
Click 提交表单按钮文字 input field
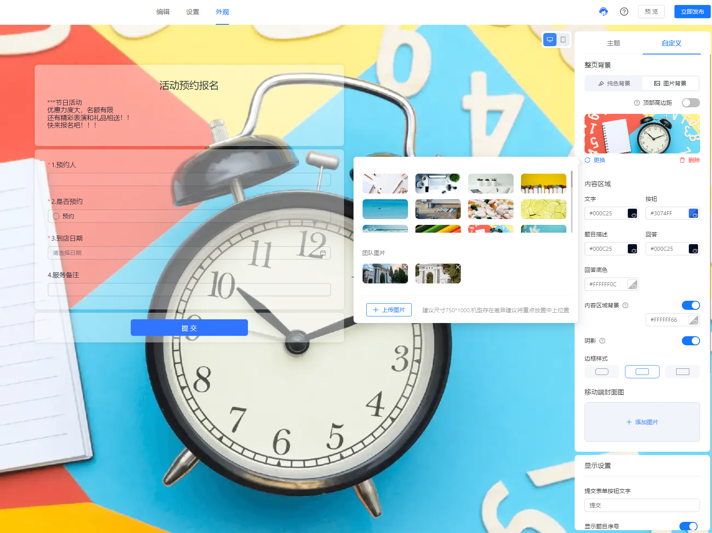pyautogui.click(x=642, y=505)
